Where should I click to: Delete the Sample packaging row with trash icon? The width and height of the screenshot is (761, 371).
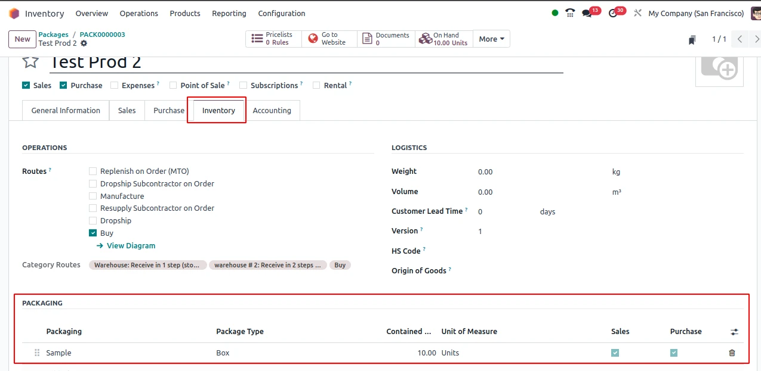tap(732, 353)
